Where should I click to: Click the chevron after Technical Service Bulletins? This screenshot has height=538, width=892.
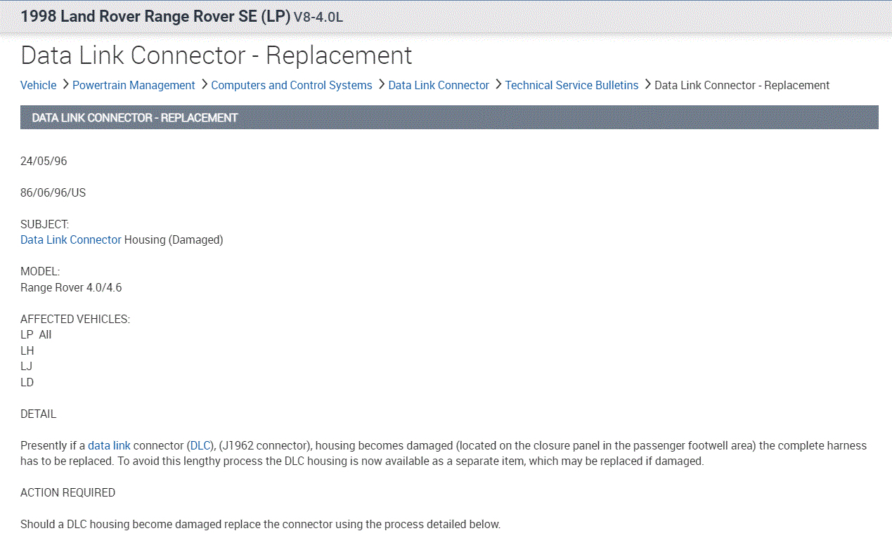[647, 84]
